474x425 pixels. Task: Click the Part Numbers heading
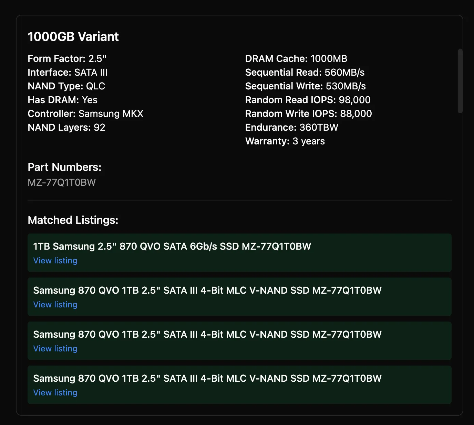pos(64,167)
